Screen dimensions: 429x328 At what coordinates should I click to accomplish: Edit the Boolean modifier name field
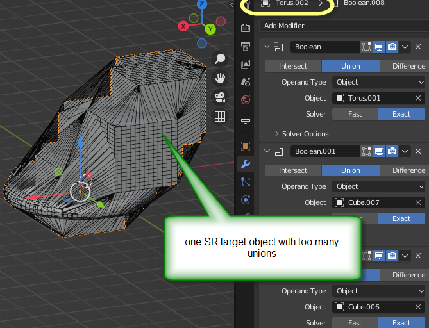point(325,47)
